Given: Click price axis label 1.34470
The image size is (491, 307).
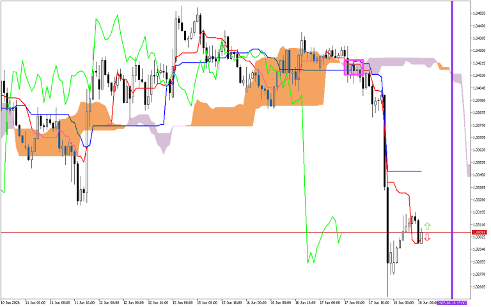Looking at the screenshot, I should (x=479, y=26).
